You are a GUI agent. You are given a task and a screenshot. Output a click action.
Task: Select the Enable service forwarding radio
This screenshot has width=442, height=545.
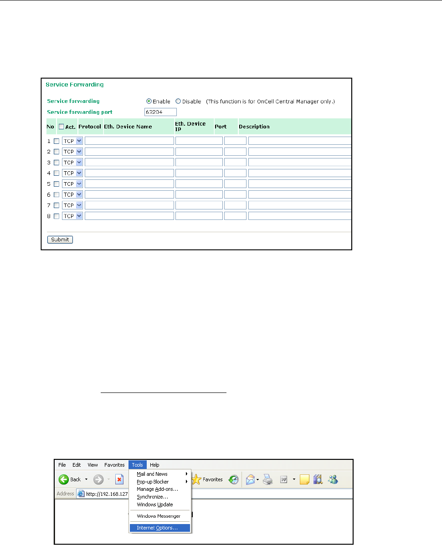(149, 101)
